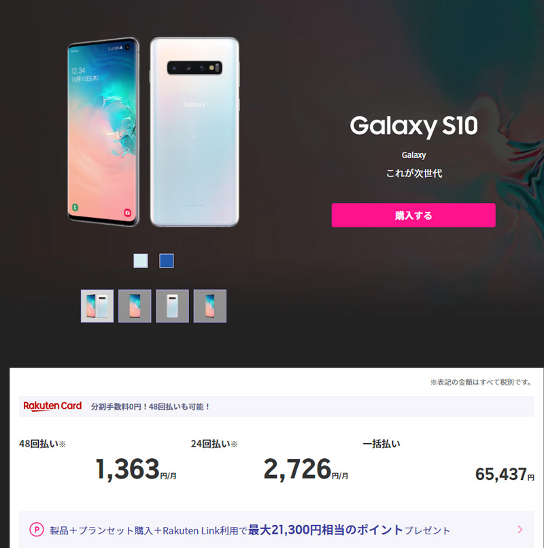Click the front-facing phone in main image
The width and height of the screenshot is (544, 548).
point(103,132)
